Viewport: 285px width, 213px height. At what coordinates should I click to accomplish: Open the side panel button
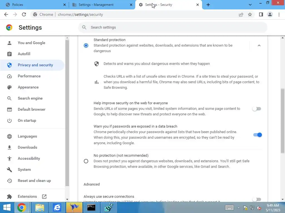[261, 14]
